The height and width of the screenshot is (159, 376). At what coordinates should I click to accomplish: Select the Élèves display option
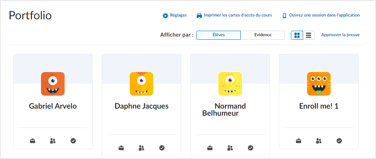218,35
